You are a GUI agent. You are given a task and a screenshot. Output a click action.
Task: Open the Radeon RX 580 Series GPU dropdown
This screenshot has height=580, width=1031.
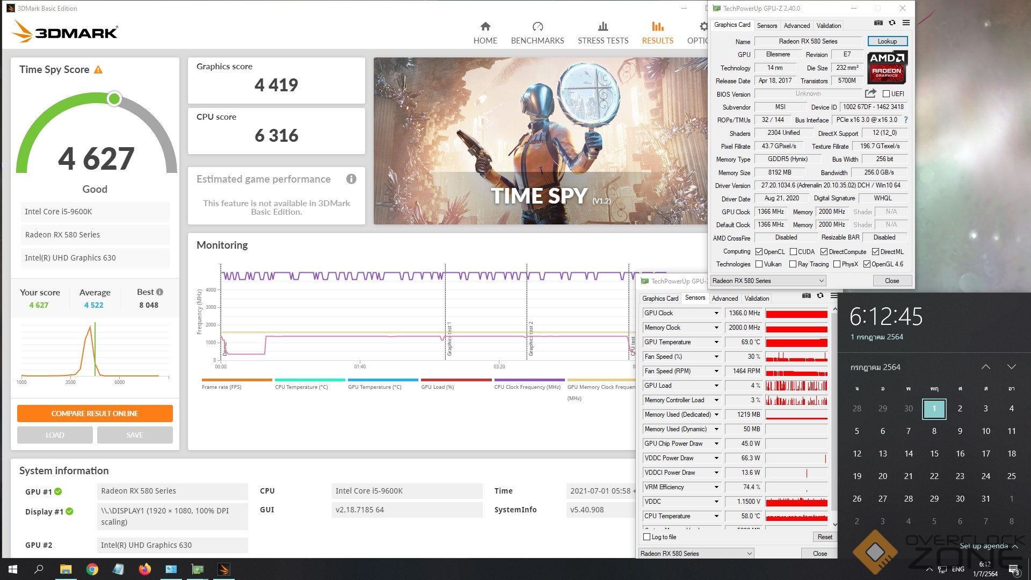768,281
